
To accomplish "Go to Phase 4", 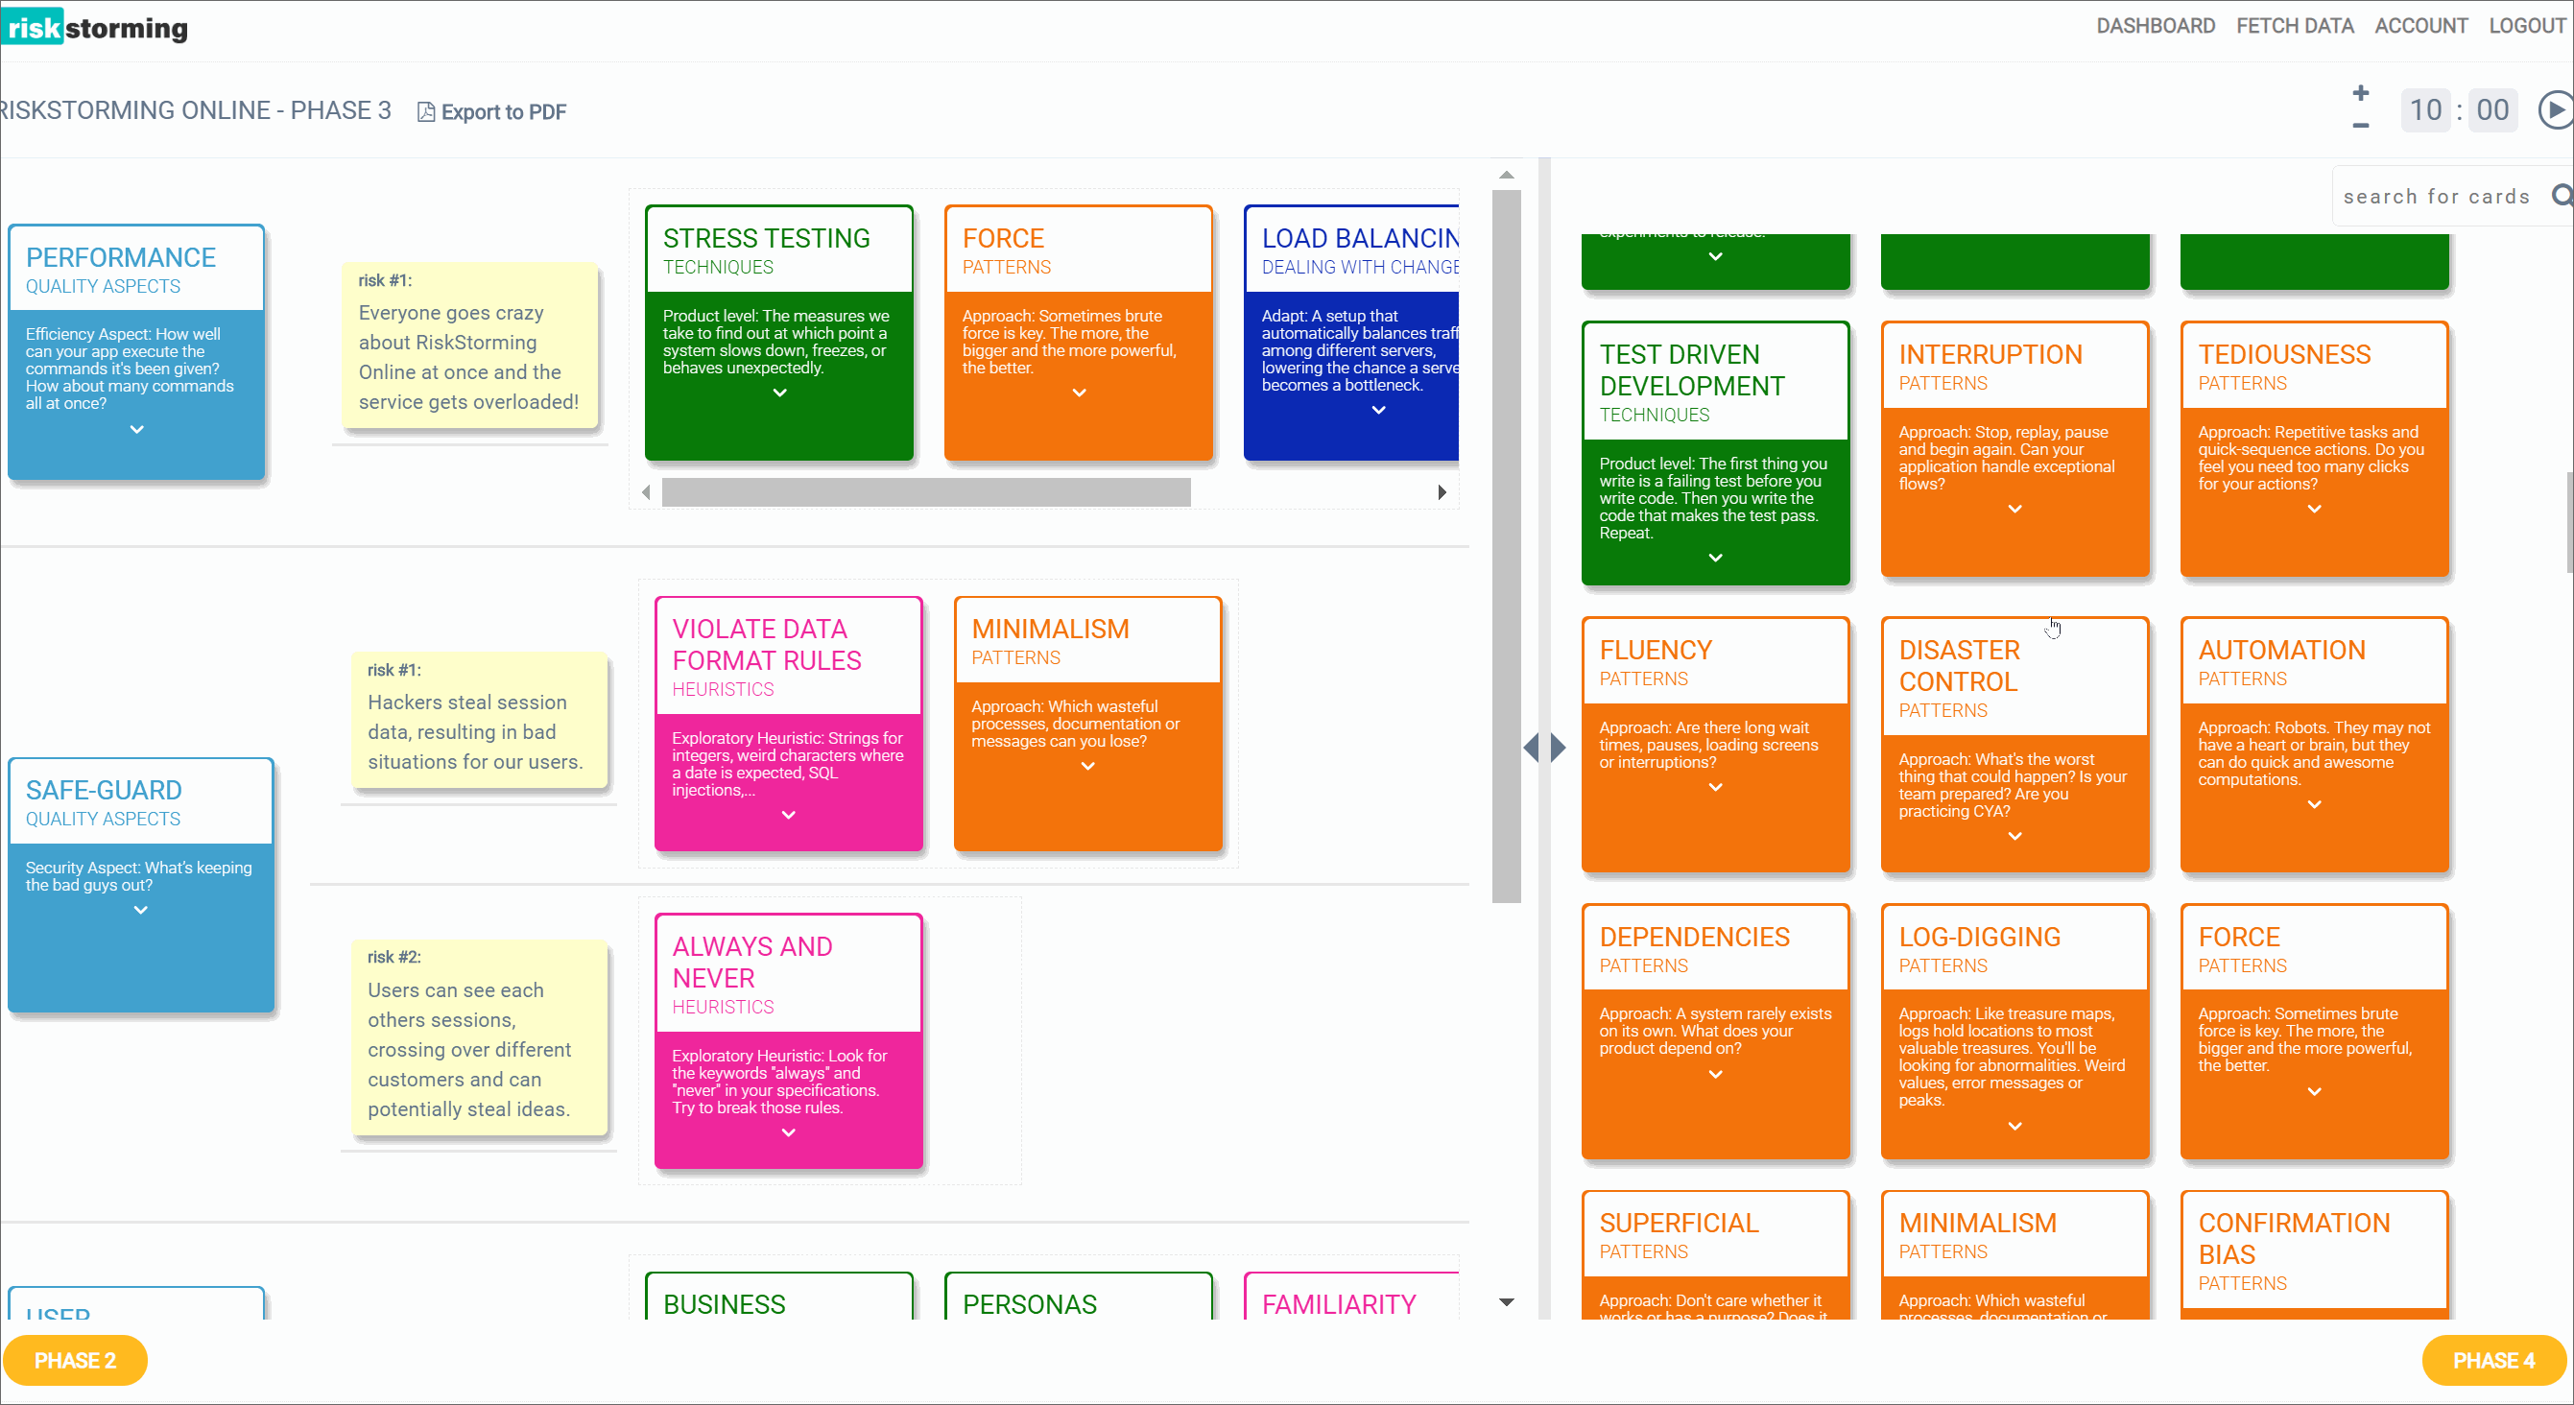I will click(x=2493, y=1360).
